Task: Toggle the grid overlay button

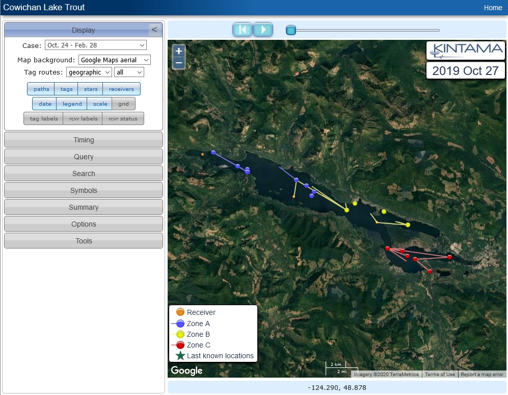Action: (123, 104)
